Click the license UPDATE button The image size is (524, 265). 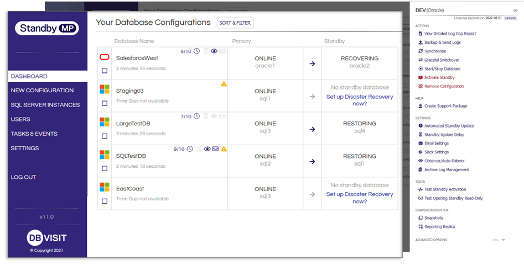pos(511,18)
